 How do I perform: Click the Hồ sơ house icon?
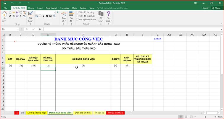(x=4, y=14)
